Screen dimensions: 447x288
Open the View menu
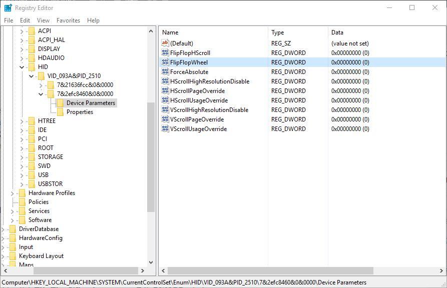tap(43, 20)
